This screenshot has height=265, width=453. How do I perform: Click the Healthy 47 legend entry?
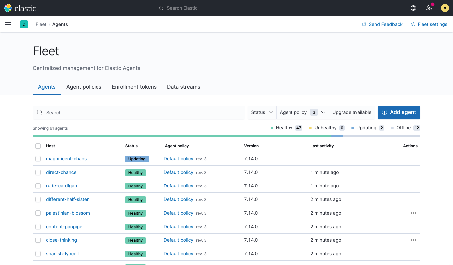coord(287,128)
